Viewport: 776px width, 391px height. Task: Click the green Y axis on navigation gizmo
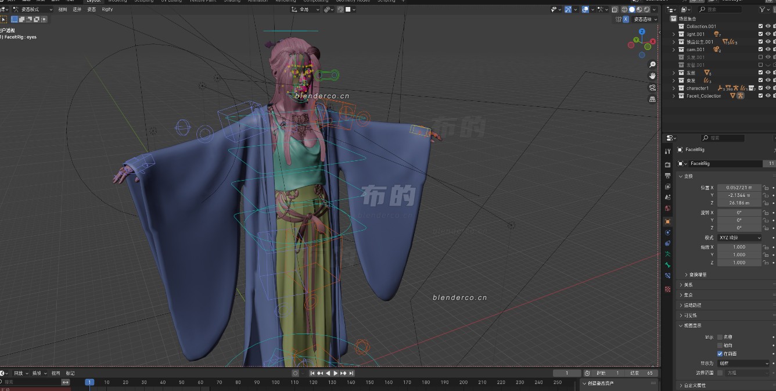(x=637, y=40)
